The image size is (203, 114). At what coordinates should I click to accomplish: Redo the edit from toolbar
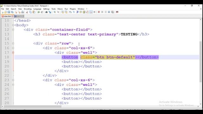(42, 12)
